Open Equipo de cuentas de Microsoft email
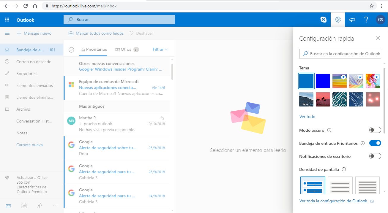388x213 pixels. (x=117, y=88)
